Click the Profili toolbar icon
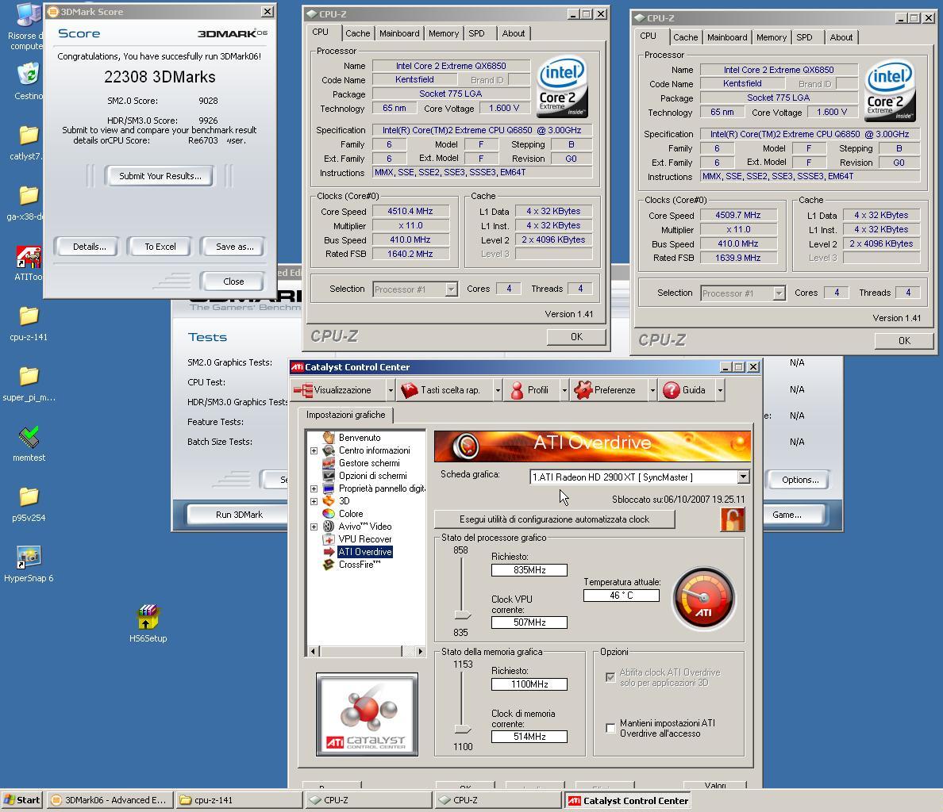The image size is (943, 812). [517, 390]
